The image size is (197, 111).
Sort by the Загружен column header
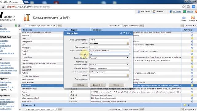(188, 30)
